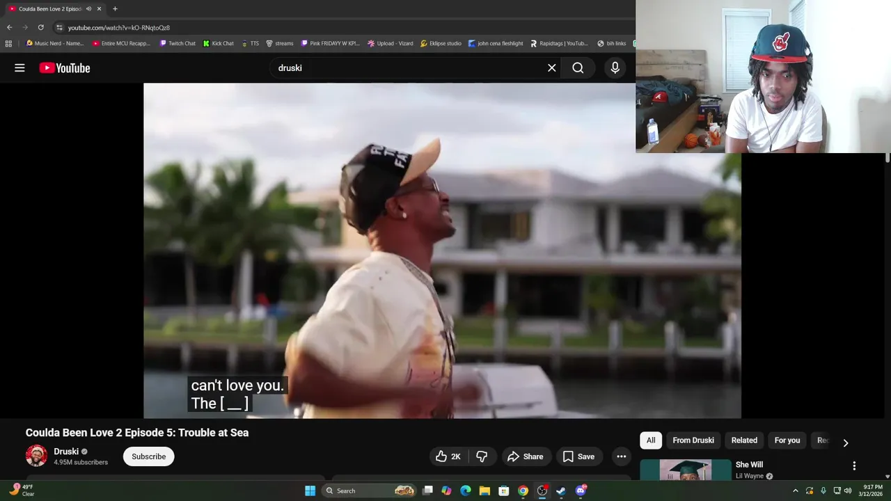The image size is (891, 501).
Task: Like the video with thumbs up
Action: (x=448, y=456)
